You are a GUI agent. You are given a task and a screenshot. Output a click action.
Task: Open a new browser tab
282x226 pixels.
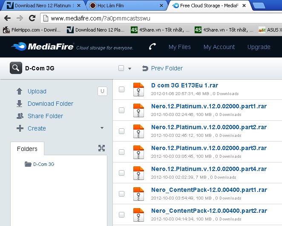259,6
